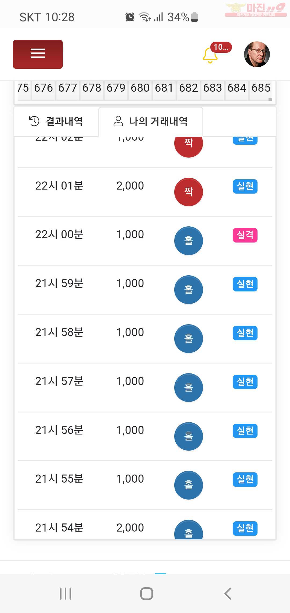
Task: Select the 나의 거래내역 tab
Action: tap(151, 121)
